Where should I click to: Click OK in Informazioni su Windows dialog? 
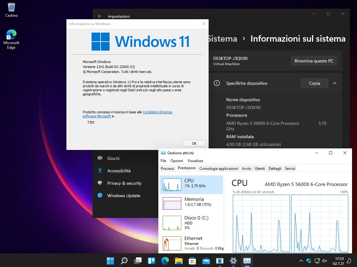point(194,143)
